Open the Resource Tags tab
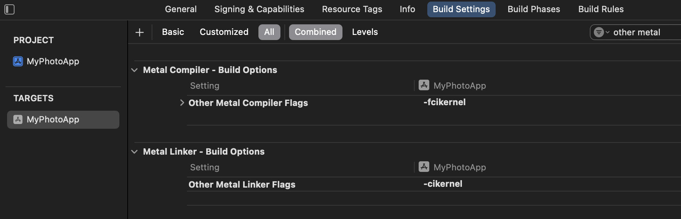This screenshot has height=219, width=681. tap(352, 9)
